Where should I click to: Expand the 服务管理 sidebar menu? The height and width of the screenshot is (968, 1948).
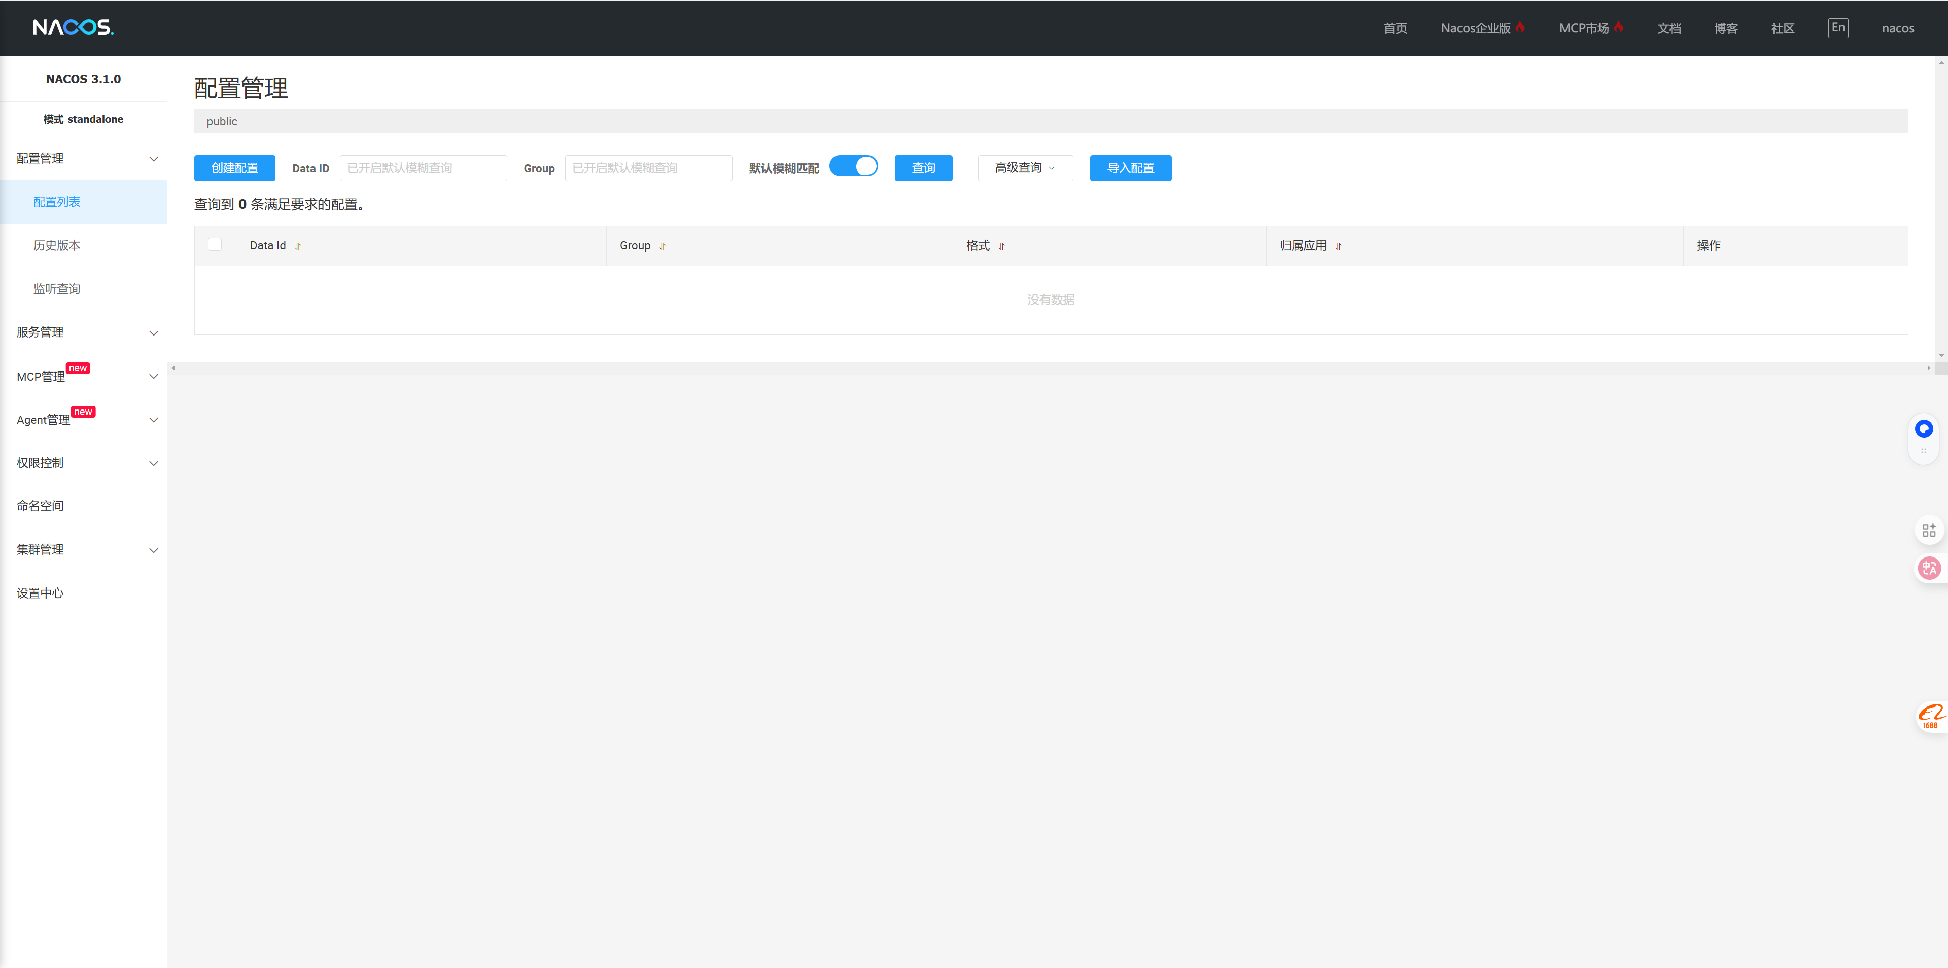(83, 332)
